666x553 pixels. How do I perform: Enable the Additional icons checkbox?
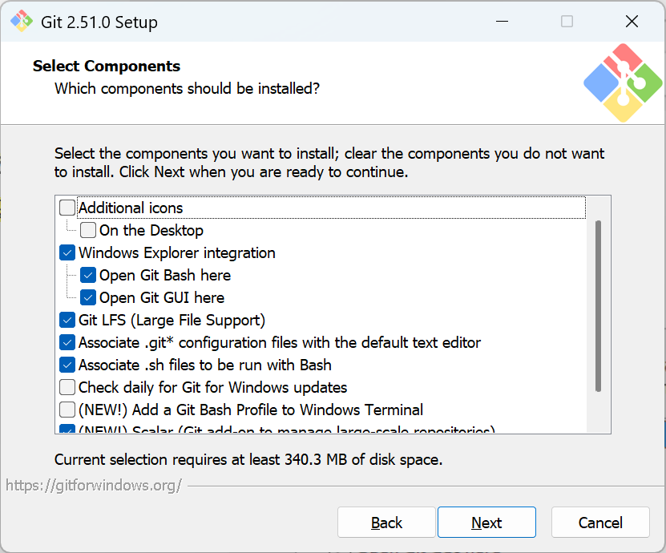67,208
